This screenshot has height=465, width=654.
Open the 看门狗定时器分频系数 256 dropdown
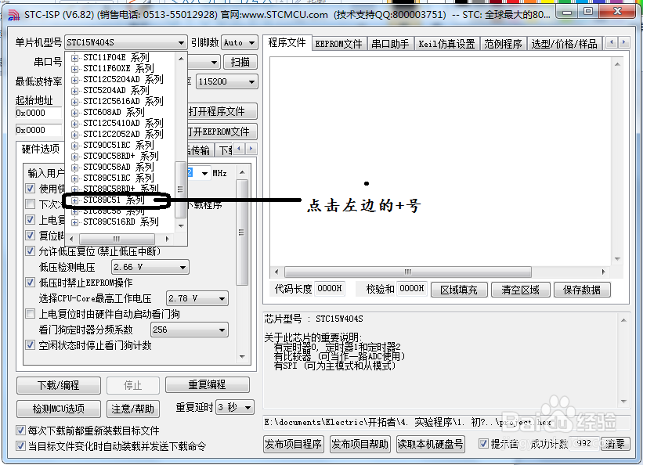click(189, 330)
